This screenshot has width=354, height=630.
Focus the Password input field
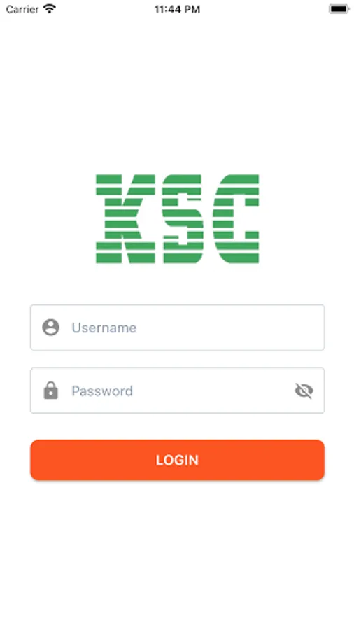tap(178, 391)
